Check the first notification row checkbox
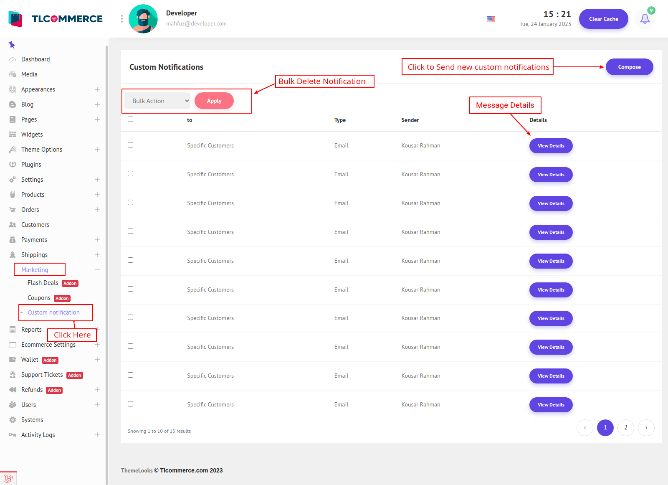The width and height of the screenshot is (668, 485). pyautogui.click(x=131, y=145)
